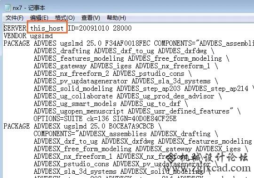The width and height of the screenshot is (254, 178).
Task: Click the VENDOR keyword
Action: point(15,36)
